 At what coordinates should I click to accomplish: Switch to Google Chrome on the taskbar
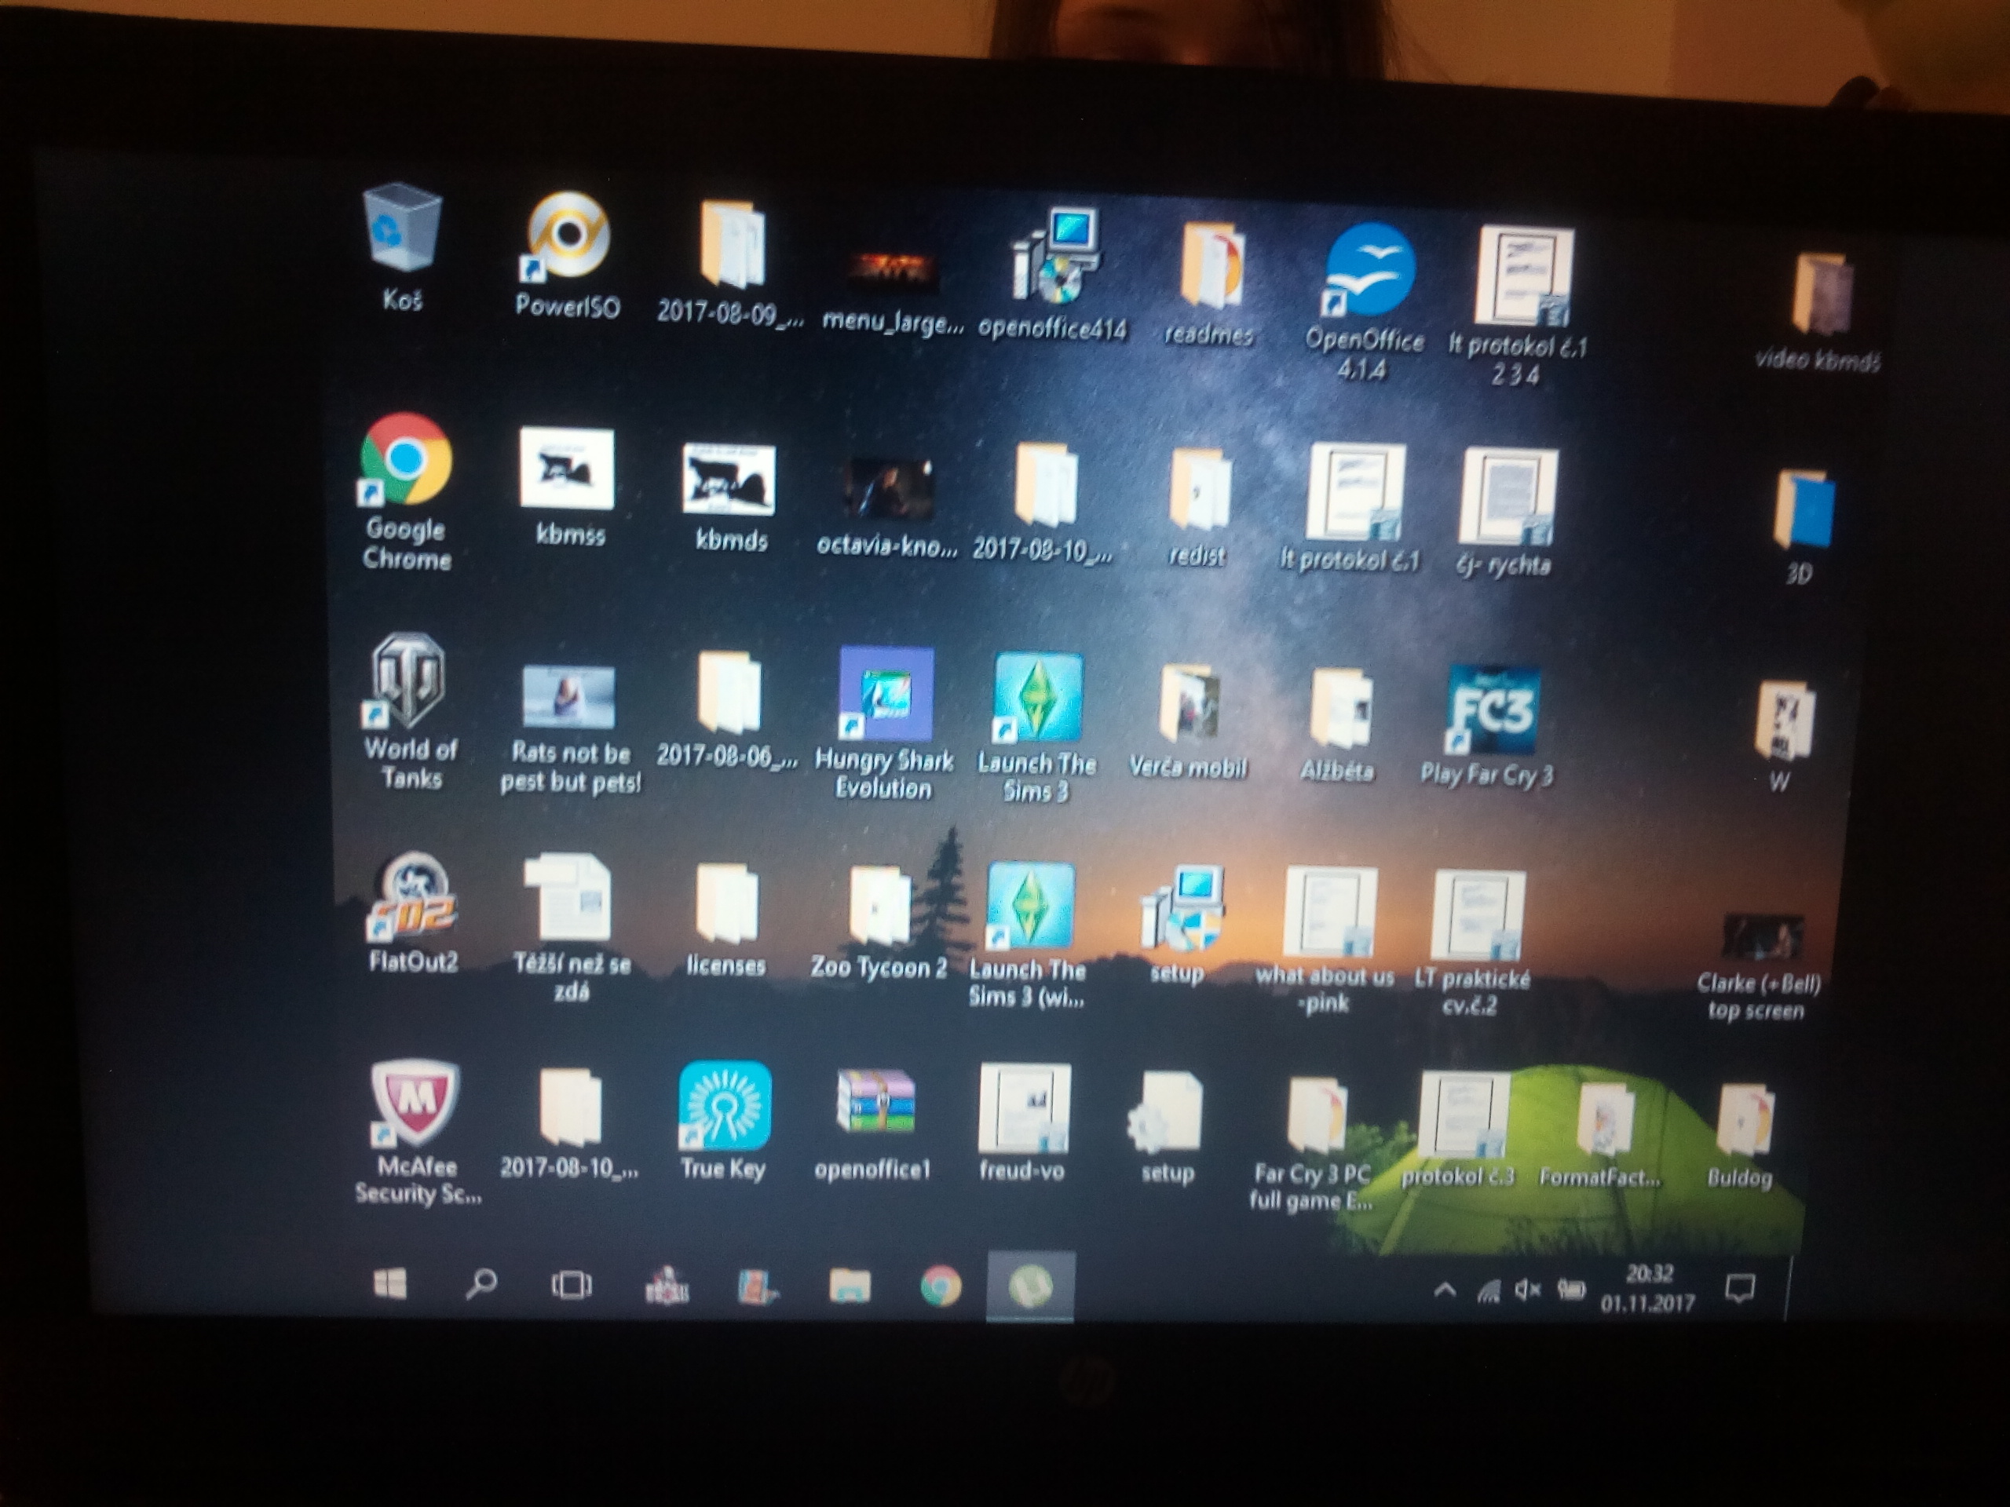941,1286
